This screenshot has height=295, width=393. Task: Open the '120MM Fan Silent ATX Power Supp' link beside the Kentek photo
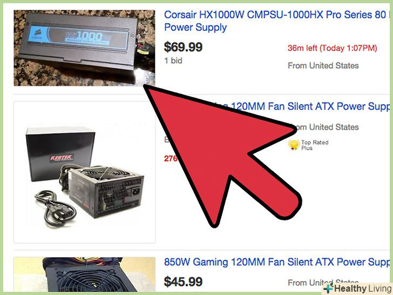coord(310,106)
